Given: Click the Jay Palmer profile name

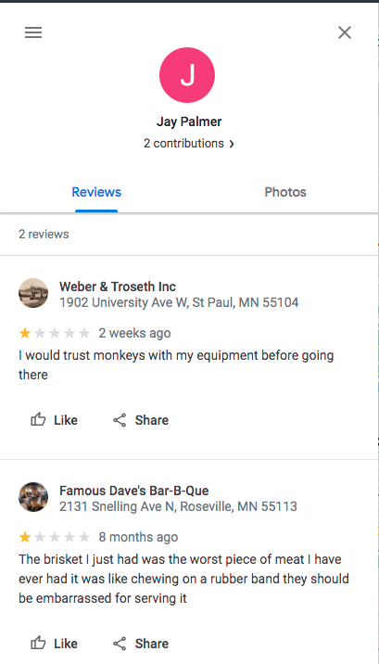Looking at the screenshot, I should (189, 122).
